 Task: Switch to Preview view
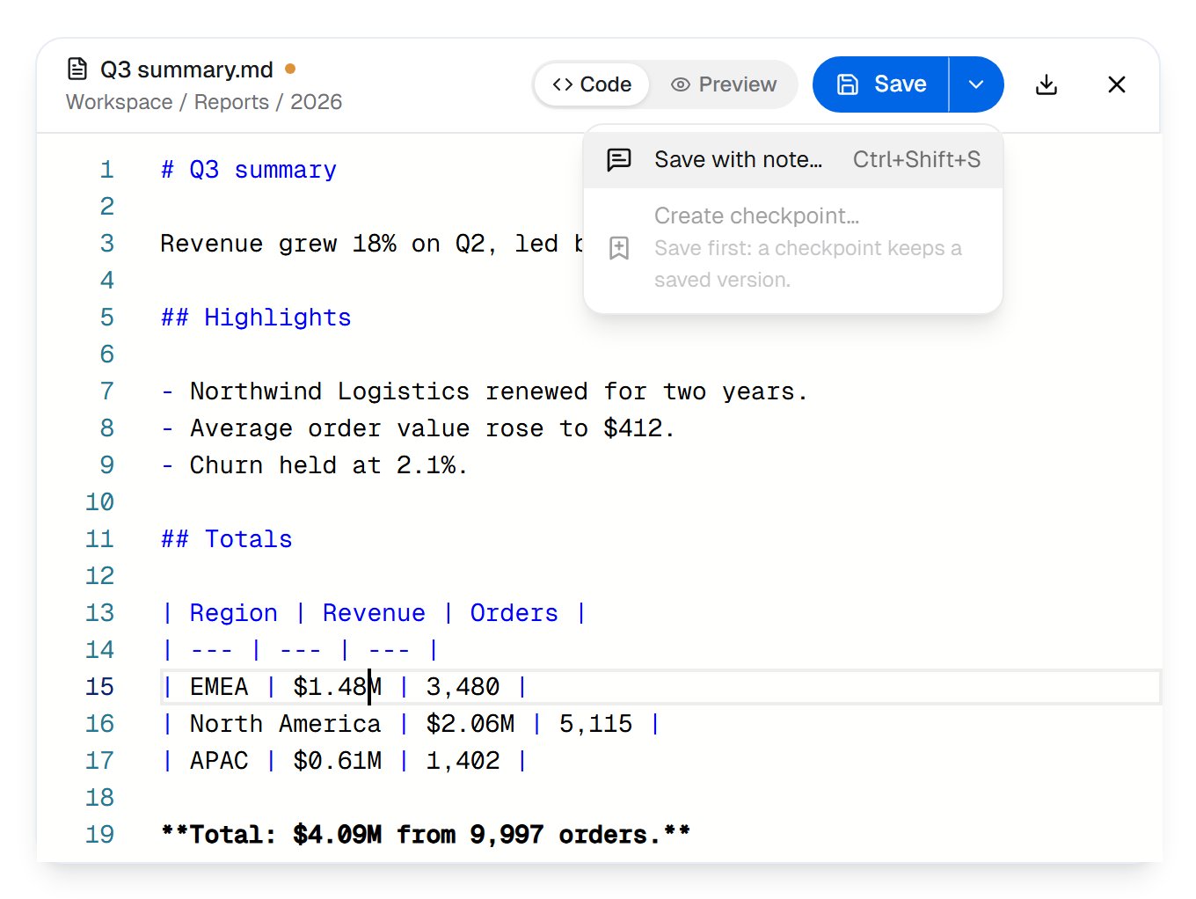tap(724, 84)
